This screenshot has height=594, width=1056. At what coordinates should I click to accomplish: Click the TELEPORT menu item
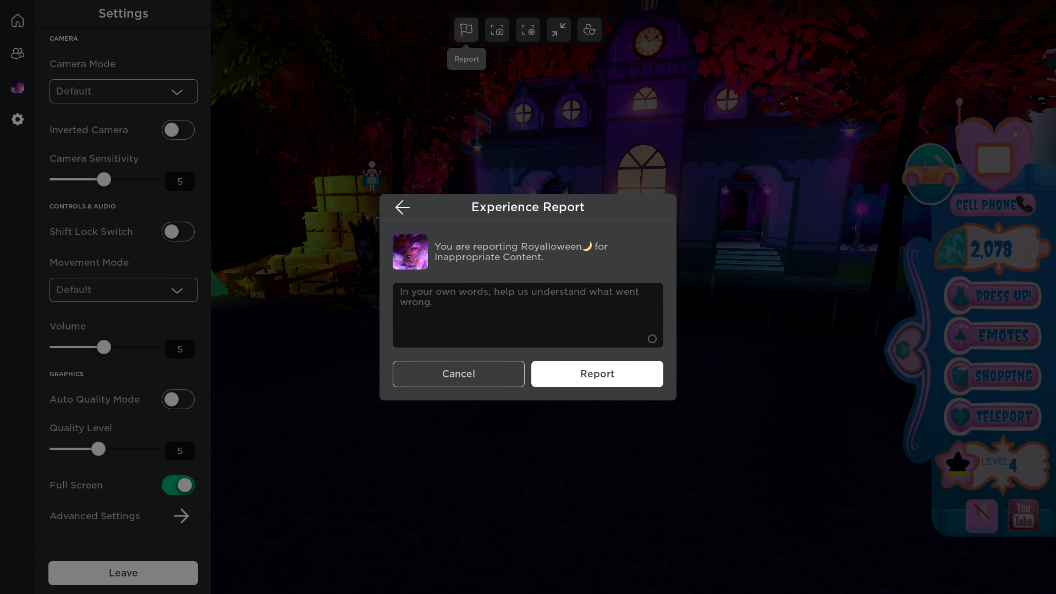[x=995, y=416]
